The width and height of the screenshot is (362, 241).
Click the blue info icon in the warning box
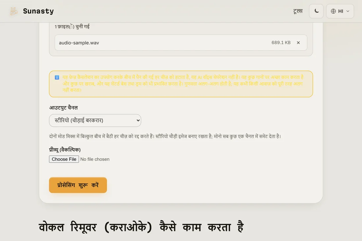pos(57,78)
